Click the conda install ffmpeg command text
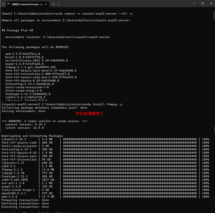 pyautogui.click(x=102, y=104)
